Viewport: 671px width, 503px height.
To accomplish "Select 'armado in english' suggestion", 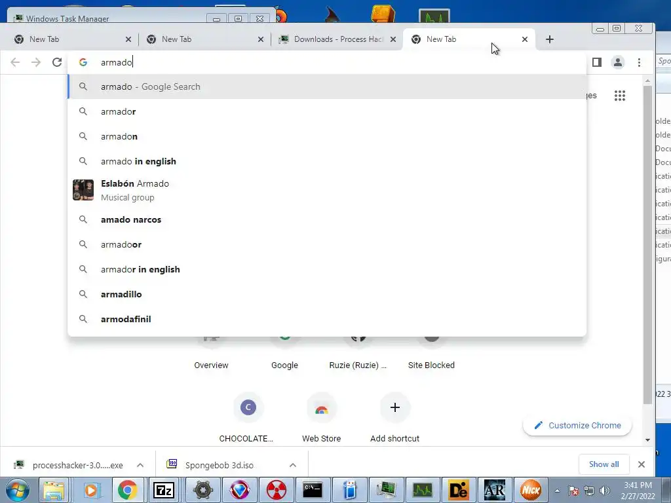I will [x=328, y=161].
